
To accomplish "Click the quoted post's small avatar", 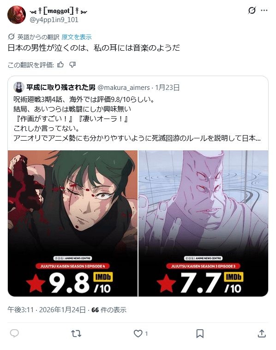I will [19, 87].
